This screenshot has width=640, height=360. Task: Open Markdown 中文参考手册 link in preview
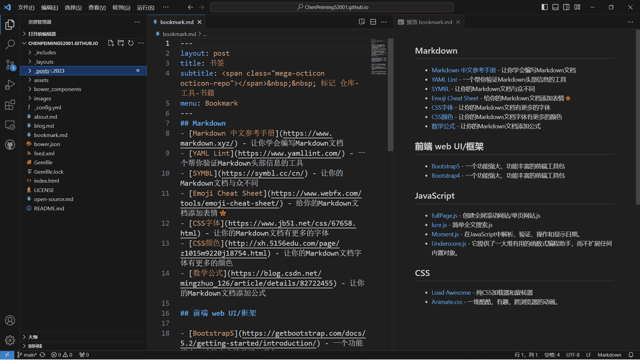coord(464,70)
